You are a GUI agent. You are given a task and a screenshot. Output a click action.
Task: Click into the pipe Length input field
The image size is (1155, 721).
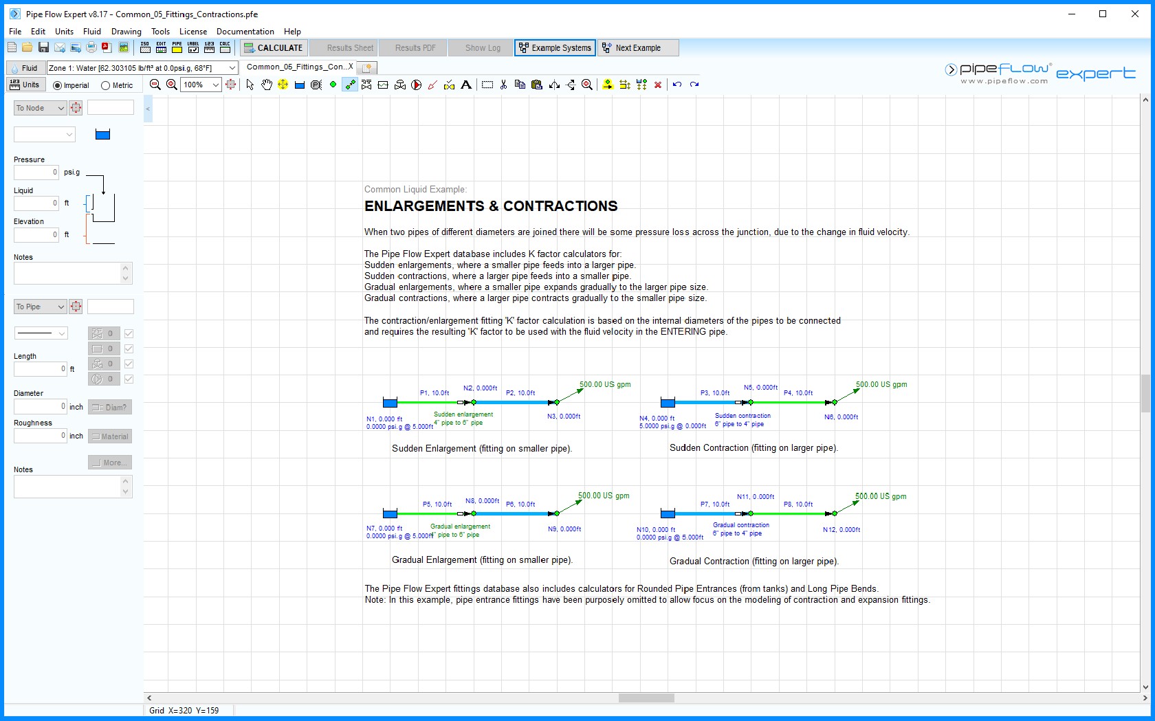coord(41,369)
